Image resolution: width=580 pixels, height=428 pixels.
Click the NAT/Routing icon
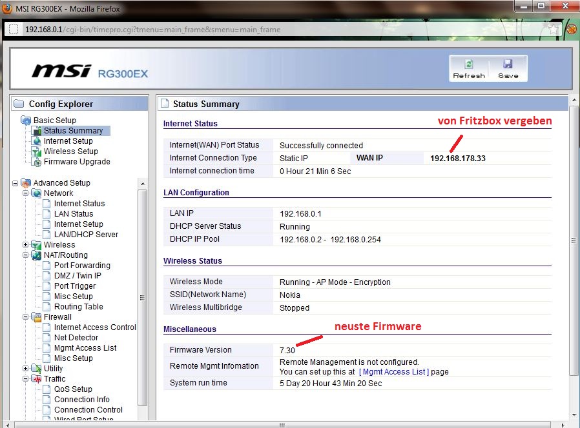36,255
